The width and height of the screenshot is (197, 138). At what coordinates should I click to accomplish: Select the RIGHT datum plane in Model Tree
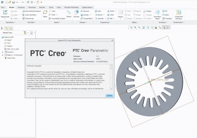[8, 40]
